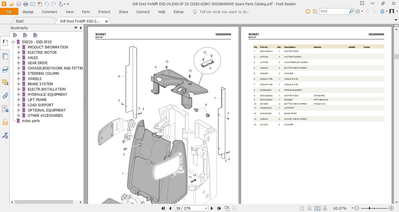Click the Tell me what you want field
This screenshot has height=212, width=399.
pos(224,12)
